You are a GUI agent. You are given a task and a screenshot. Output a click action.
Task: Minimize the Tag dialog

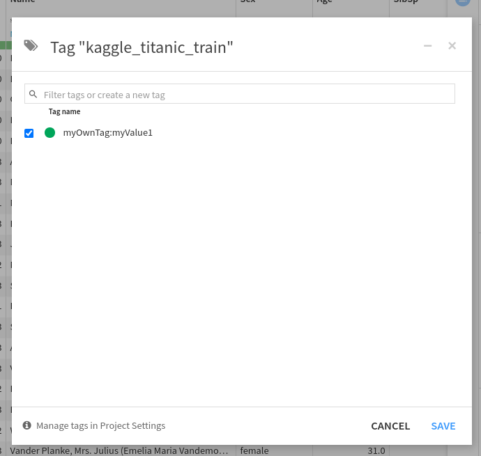tap(427, 46)
